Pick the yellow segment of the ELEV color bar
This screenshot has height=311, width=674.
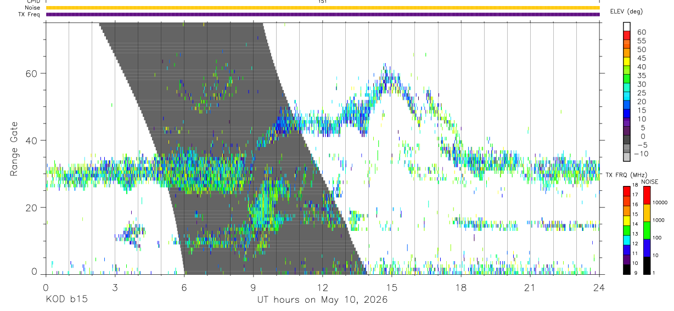click(x=627, y=62)
